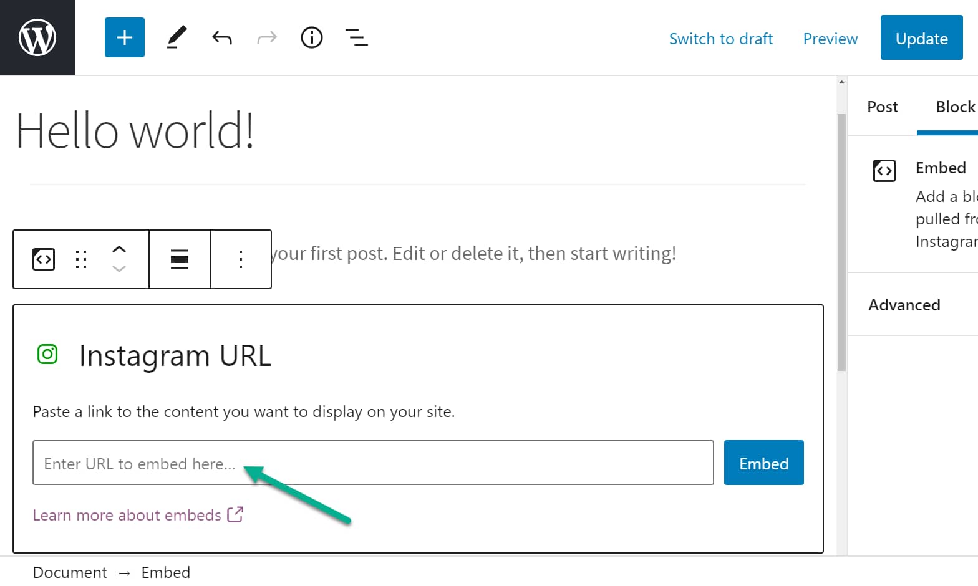Screen dimensions: 978x586
Task: Open the block list view icon
Action: pos(357,37)
